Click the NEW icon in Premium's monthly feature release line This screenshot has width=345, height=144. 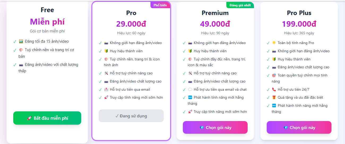point(190,97)
